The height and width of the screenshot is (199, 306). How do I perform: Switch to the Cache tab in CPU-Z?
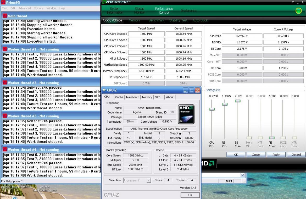click(119, 97)
